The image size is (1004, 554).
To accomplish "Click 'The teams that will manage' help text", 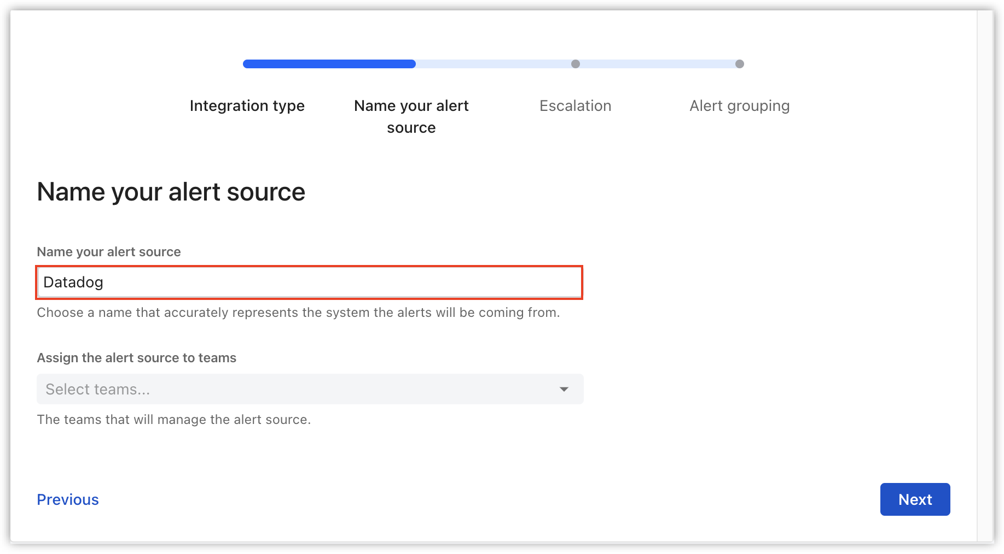I will click(x=173, y=420).
